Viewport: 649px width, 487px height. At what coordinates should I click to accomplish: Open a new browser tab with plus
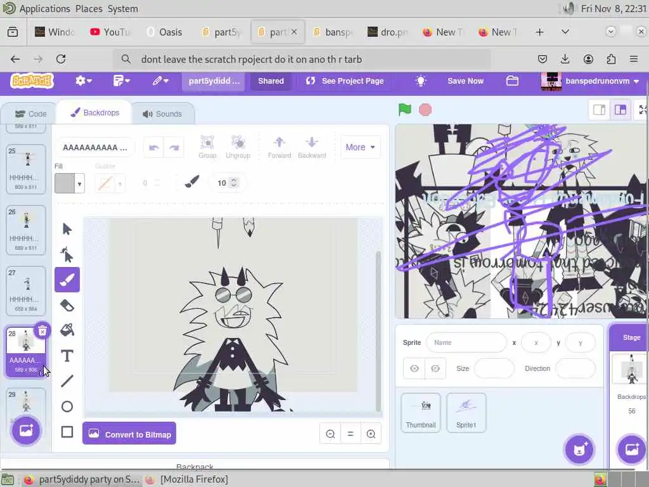540,32
